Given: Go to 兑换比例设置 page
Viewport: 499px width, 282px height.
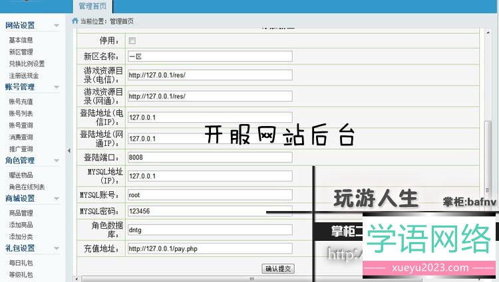Looking at the screenshot, I should 27,64.
